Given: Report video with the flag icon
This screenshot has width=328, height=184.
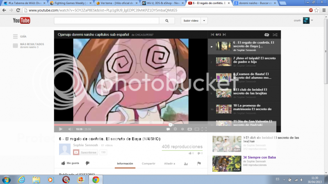Looking at the screenshot, I should (199, 163).
